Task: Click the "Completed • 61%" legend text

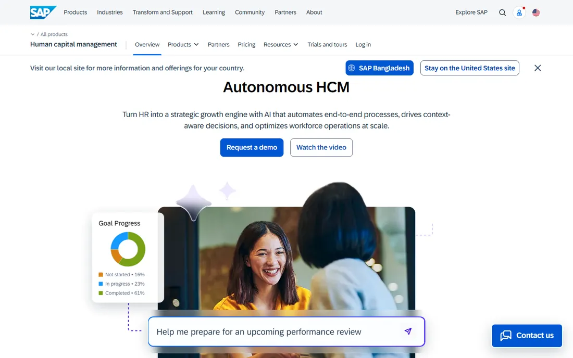Action: [124, 292]
